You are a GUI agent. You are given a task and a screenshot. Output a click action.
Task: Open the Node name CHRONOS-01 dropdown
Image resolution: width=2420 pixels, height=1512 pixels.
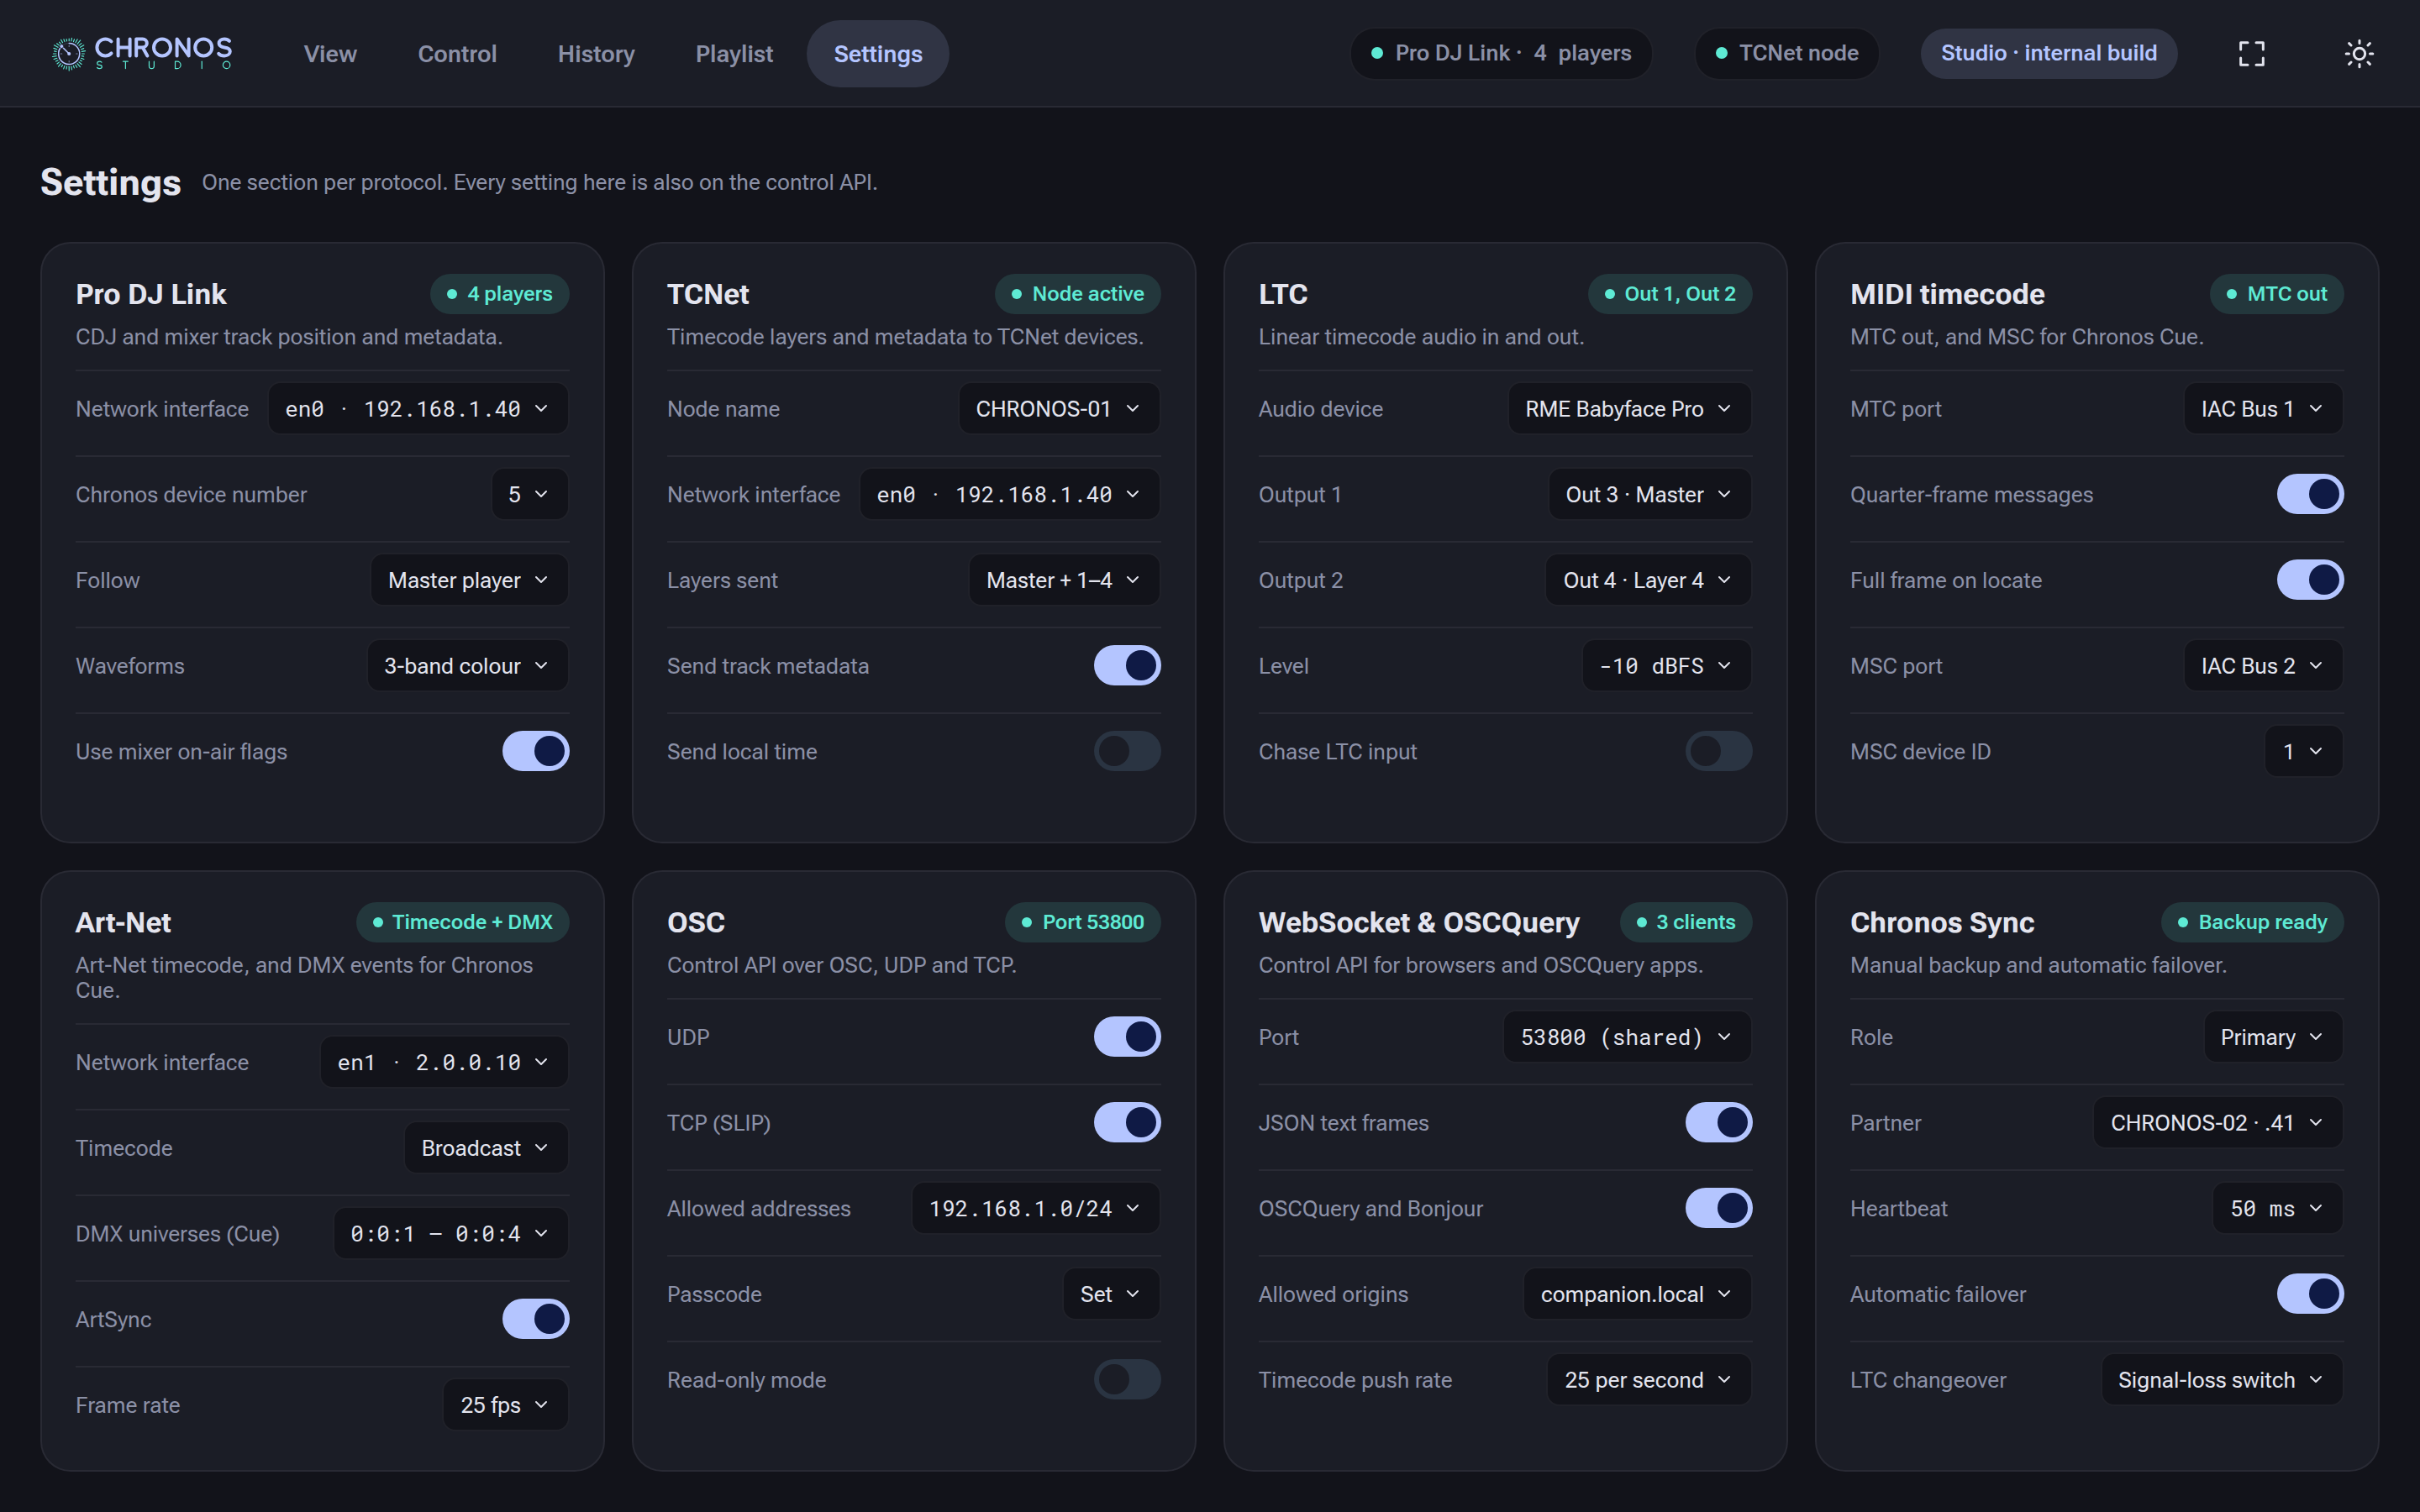click(x=1060, y=408)
